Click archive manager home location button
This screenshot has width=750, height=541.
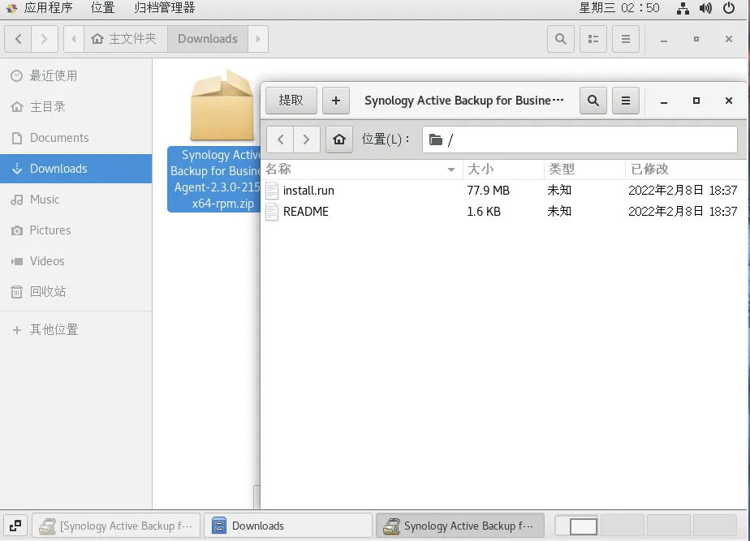[339, 140]
